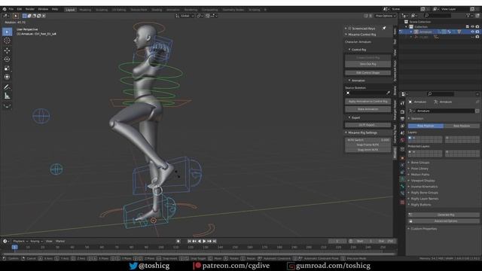Open the red checker properties tab icon

point(402,202)
